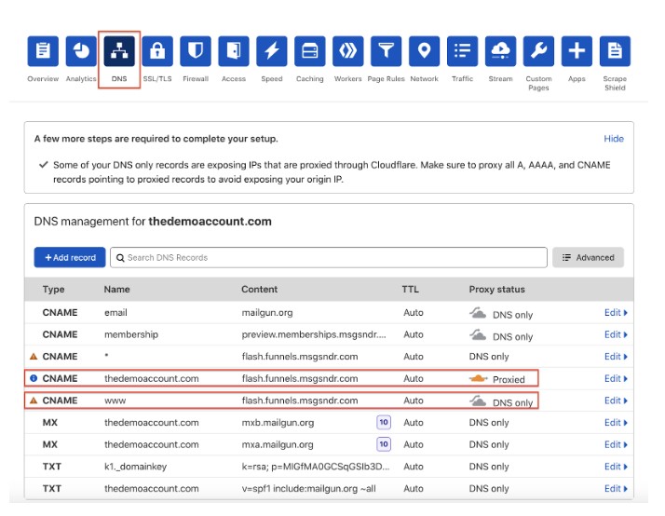Expand Edit for the www CNAME record
Screen dimensions: 665x516
click(x=616, y=401)
